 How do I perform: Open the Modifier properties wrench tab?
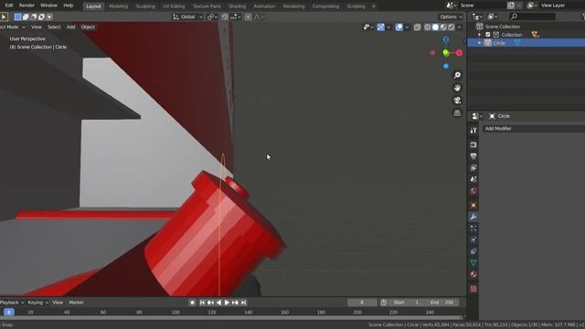click(473, 217)
